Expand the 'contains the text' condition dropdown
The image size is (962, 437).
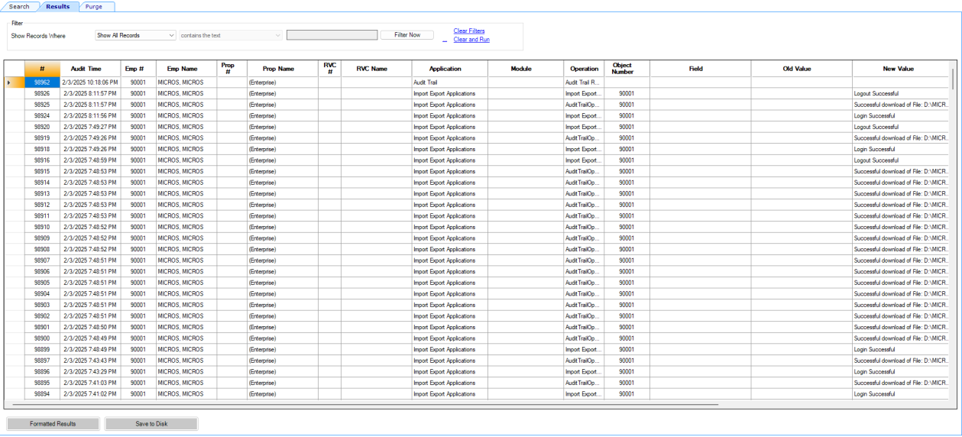click(x=231, y=35)
